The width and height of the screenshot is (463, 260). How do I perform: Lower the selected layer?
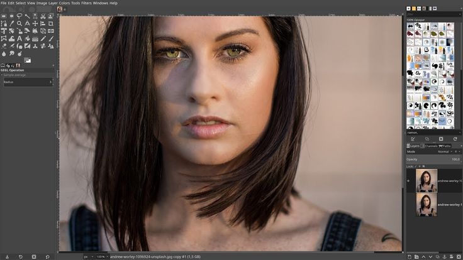point(430,257)
